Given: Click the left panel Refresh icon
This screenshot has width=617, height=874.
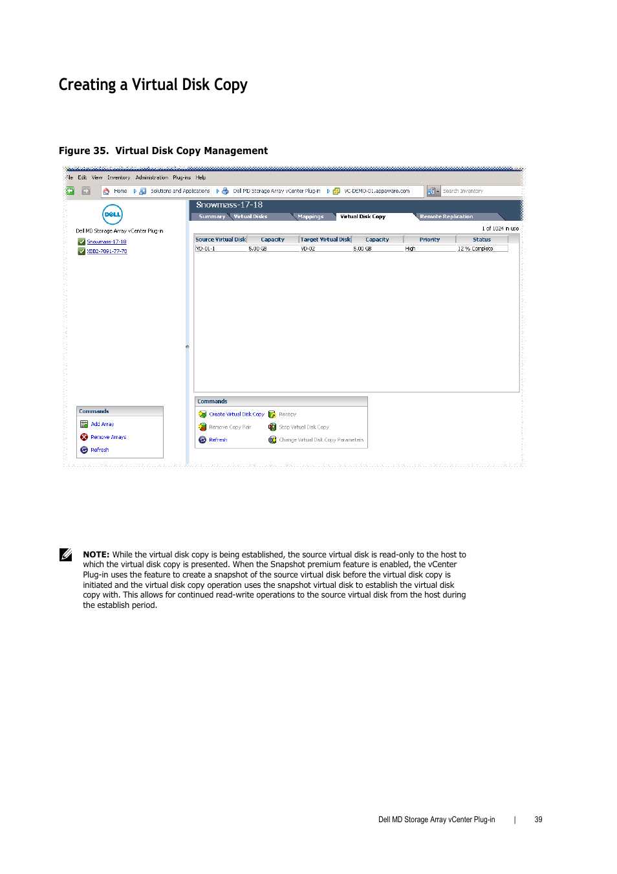Looking at the screenshot, I should pyautogui.click(x=84, y=450).
